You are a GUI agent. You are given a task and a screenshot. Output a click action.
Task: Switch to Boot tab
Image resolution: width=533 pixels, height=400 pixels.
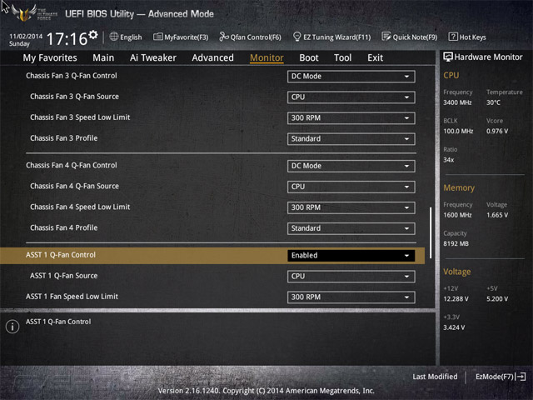[309, 57]
